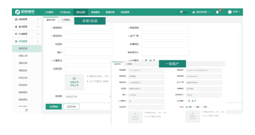Select 否 for 允许赠送 in tenant panel
Image resolution: width=255 pixels, height=135 pixels.
coord(193,101)
